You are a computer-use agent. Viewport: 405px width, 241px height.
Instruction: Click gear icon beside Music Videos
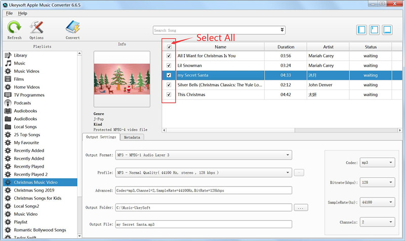click(8, 71)
